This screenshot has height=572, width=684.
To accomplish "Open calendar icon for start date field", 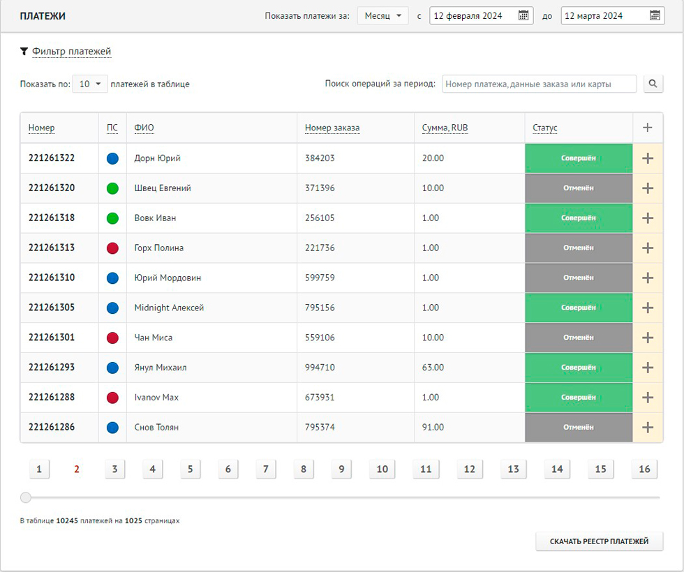I will point(523,16).
